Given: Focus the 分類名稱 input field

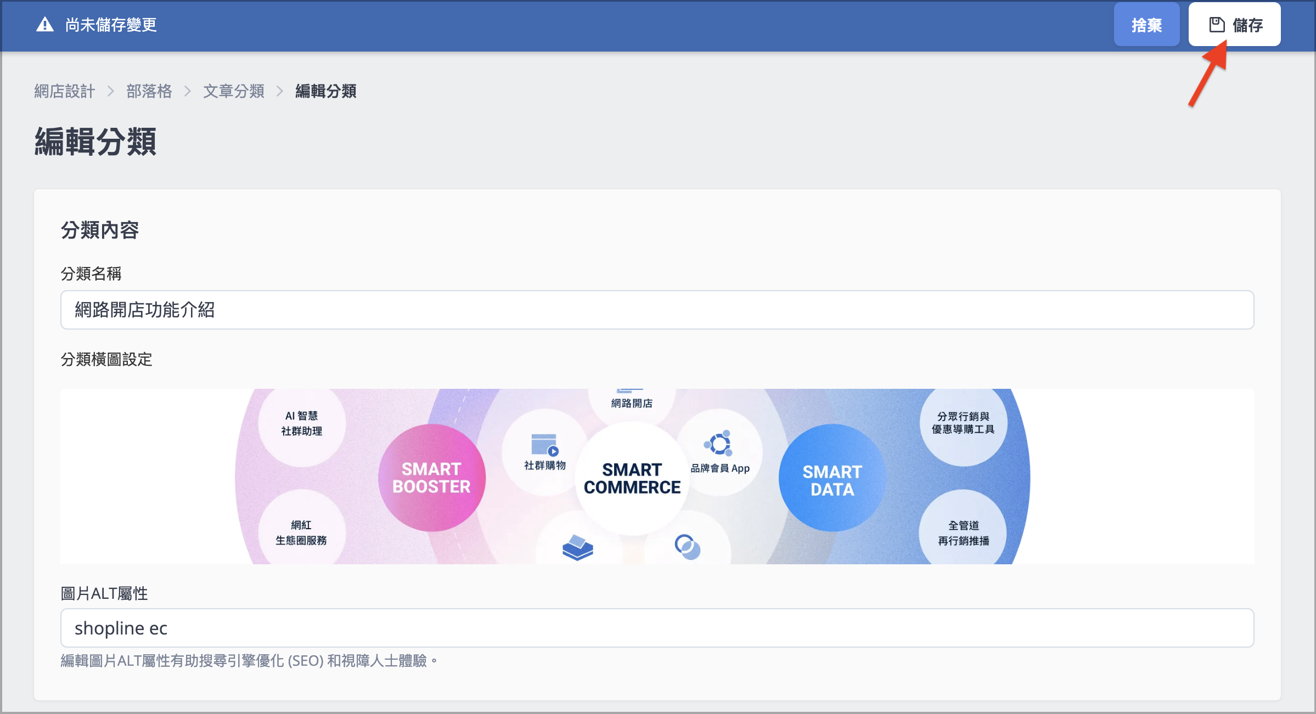Looking at the screenshot, I should pyautogui.click(x=657, y=310).
